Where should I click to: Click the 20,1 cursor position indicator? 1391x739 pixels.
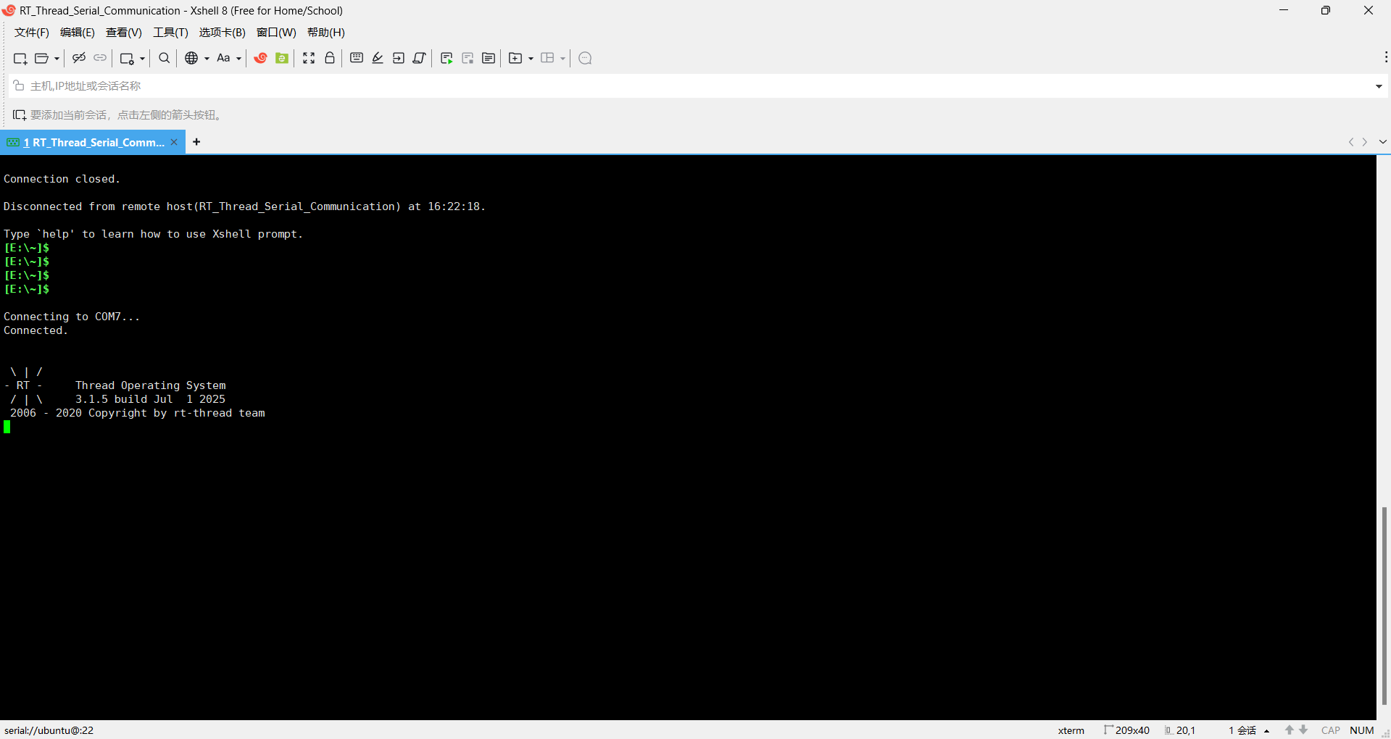[x=1180, y=730]
